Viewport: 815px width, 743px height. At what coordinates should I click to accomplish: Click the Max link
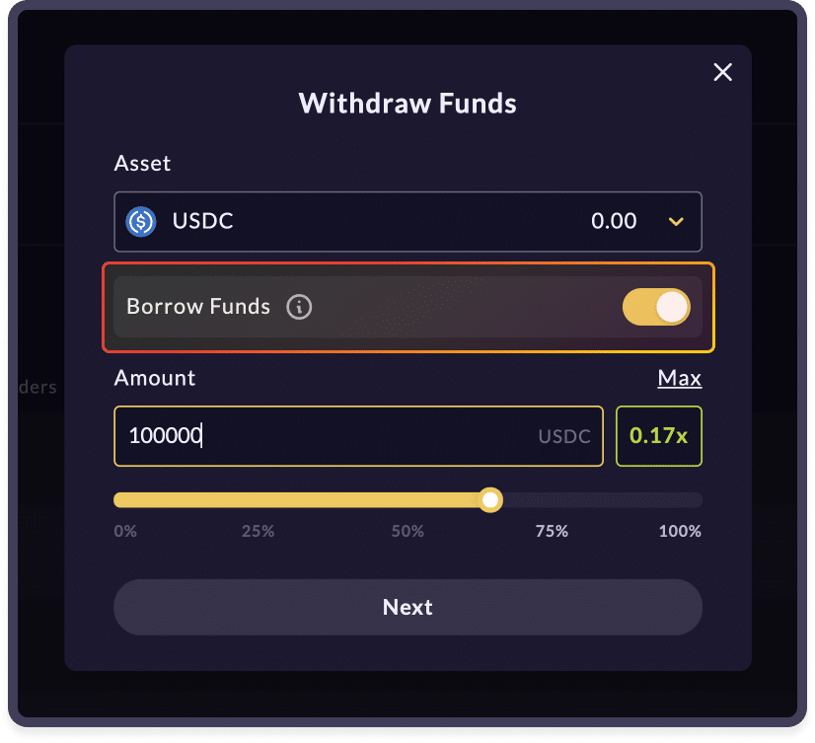point(680,378)
